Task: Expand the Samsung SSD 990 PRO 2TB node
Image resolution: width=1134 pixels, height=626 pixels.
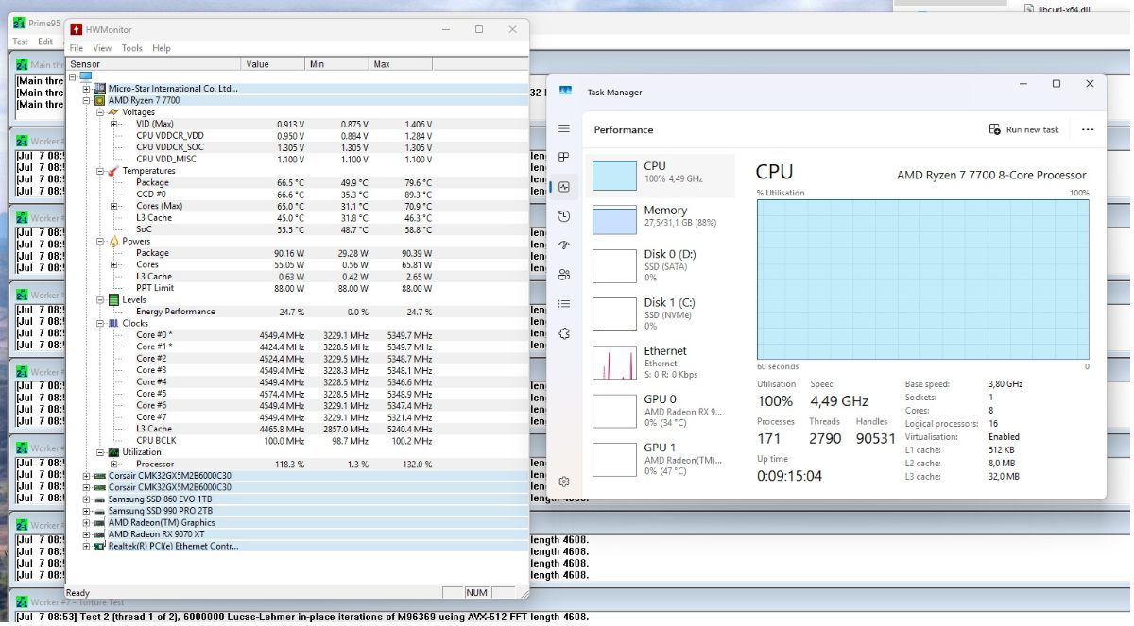Action: click(x=86, y=511)
